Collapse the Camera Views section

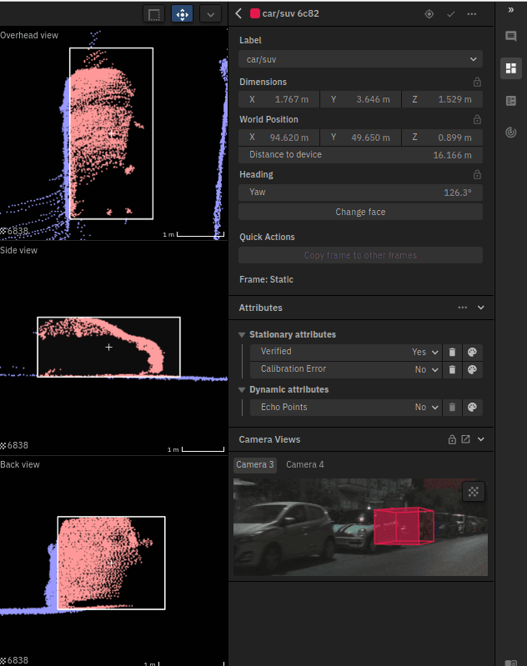[x=480, y=439]
